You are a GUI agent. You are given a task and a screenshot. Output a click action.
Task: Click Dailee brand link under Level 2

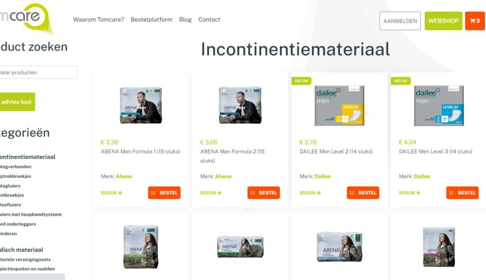coord(323,176)
